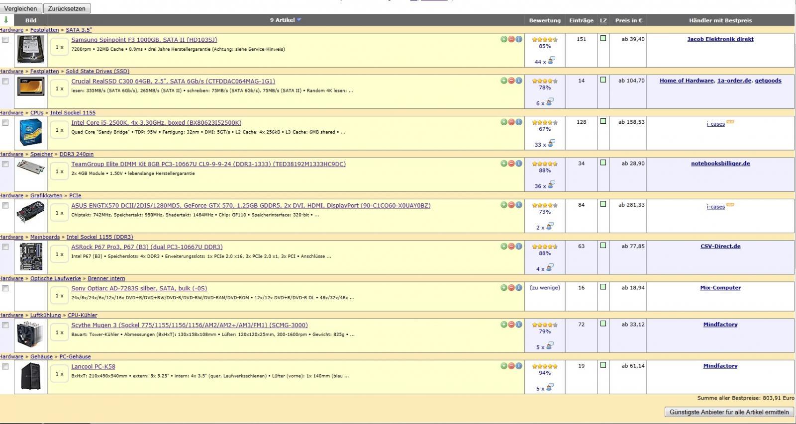The image size is (796, 424).
Task: Open blue info icon for Intel Core i5-2500K
Action: tap(519, 122)
